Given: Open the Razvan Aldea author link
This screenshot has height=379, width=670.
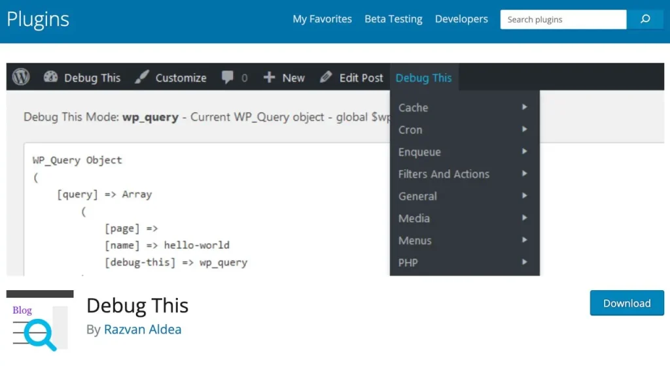Looking at the screenshot, I should click(142, 329).
